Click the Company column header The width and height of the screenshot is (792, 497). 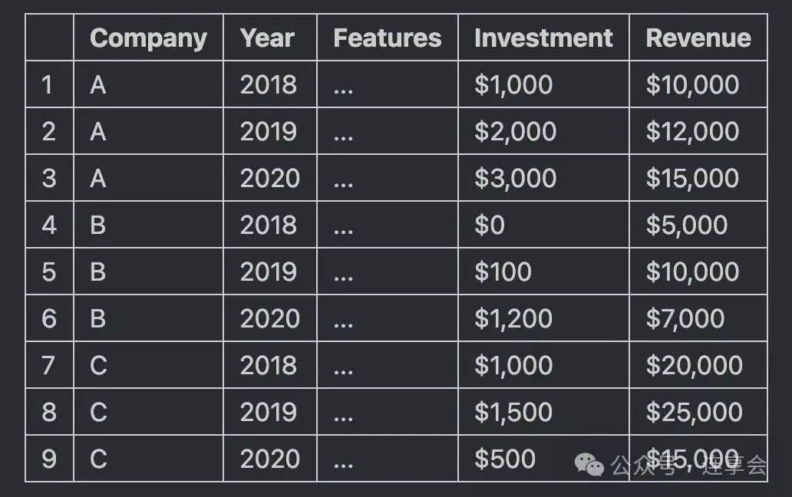pyautogui.click(x=148, y=38)
